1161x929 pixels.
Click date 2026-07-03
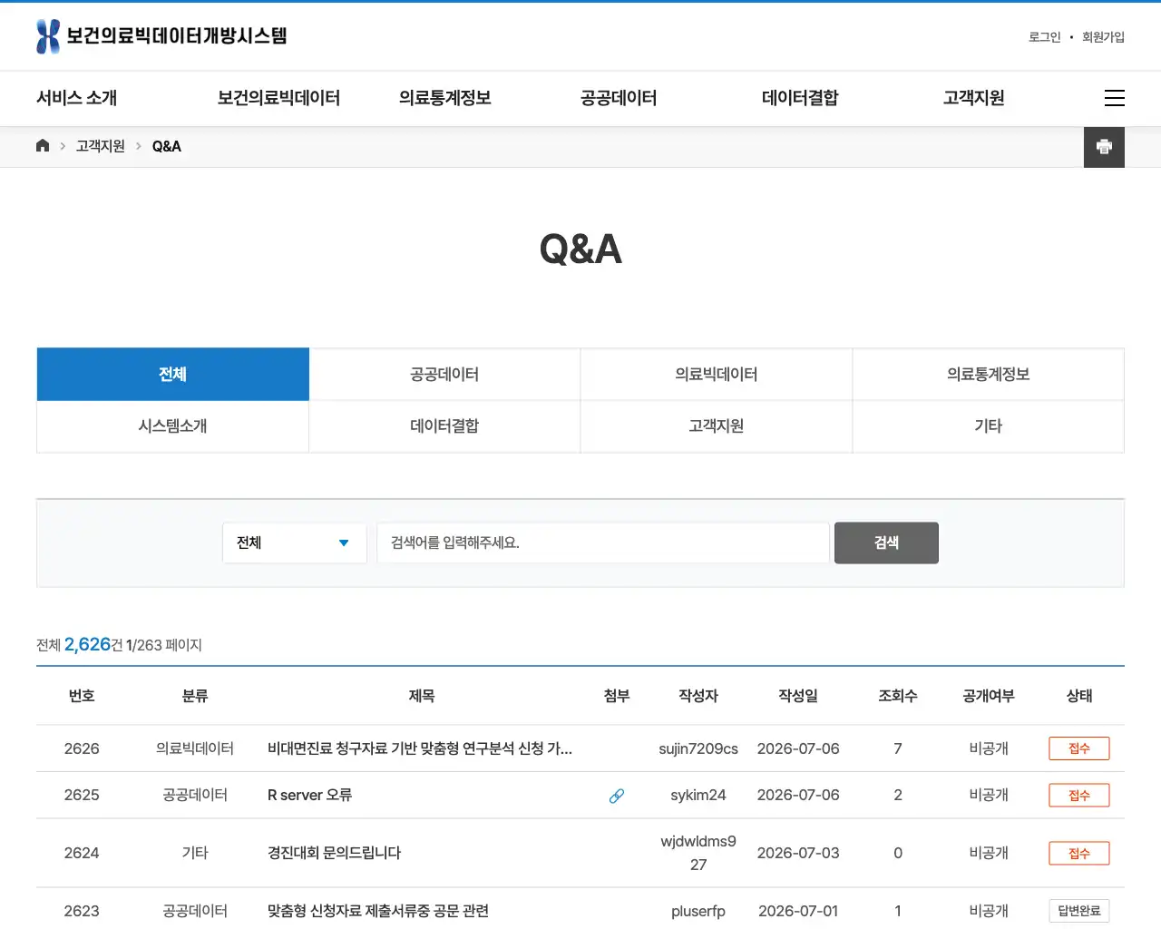click(798, 853)
